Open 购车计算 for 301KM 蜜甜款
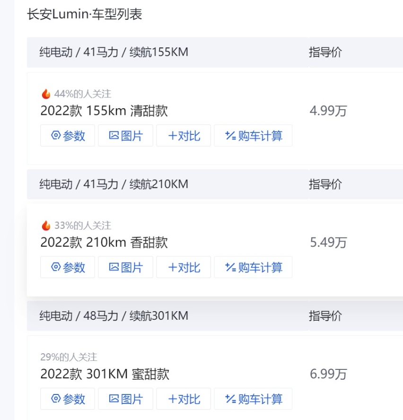This screenshot has height=420, width=403. (253, 399)
